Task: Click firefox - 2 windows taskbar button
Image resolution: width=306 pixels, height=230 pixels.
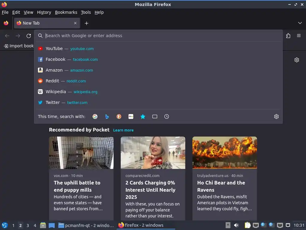Action: [146, 225]
